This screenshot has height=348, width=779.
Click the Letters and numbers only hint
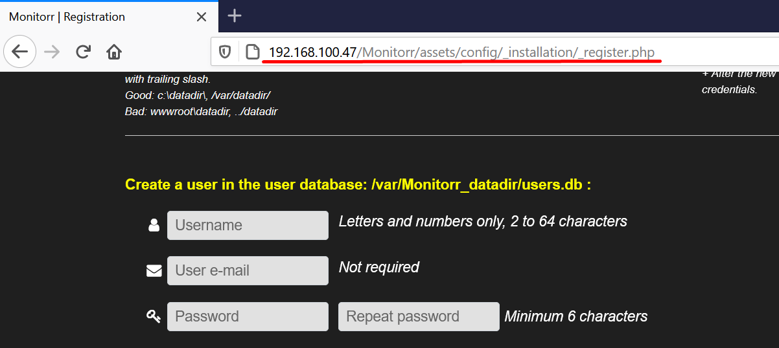click(x=483, y=221)
